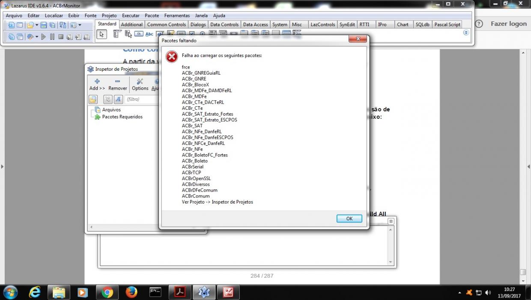The width and height of the screenshot is (531, 300).
Task: Click the View Forms toolbar icon
Action: click(20, 37)
